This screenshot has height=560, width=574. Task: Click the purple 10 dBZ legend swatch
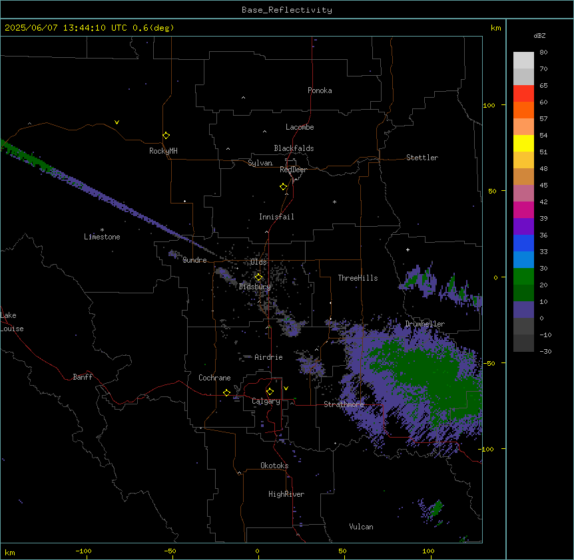[x=523, y=310]
